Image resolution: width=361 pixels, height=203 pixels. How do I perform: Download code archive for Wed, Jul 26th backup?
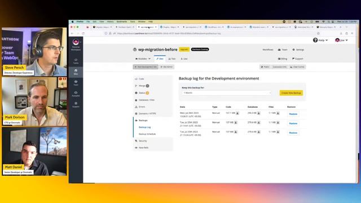pyautogui.click(x=237, y=113)
